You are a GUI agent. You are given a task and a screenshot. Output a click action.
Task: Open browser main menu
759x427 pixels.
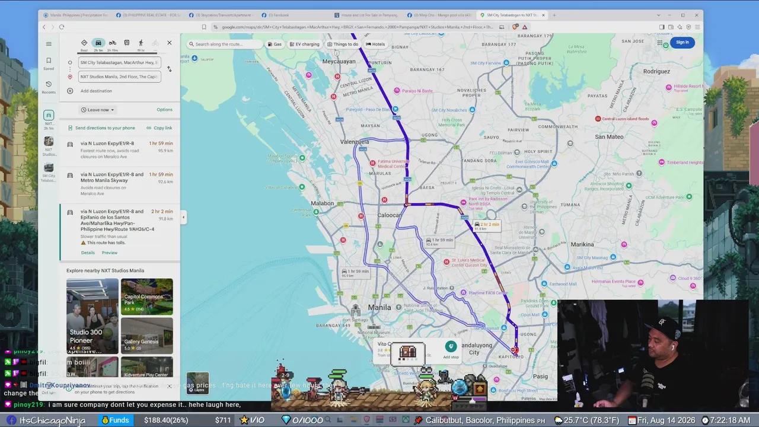[697, 27]
